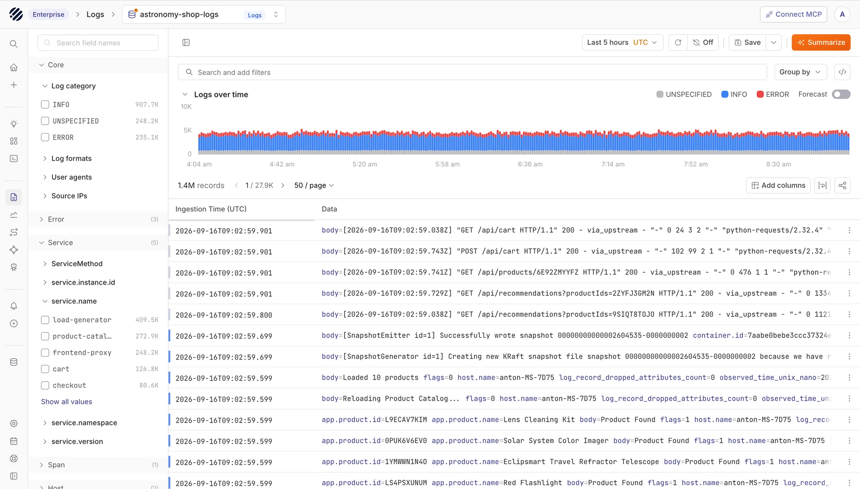Check the frontend-proxy service checkbox
This screenshot has height=489, width=860.
[x=45, y=352]
